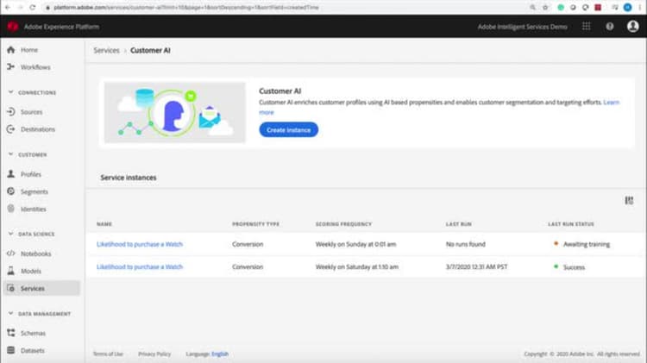Viewport: 647px width, 363px height.
Task: Collapse the Customer section
Action: (10, 154)
